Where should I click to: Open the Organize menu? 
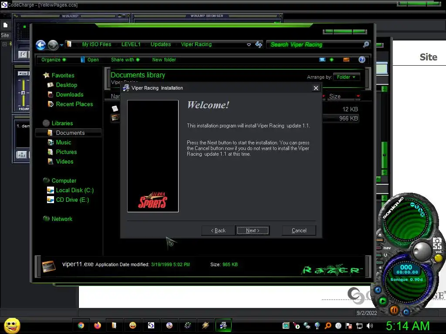(54, 60)
